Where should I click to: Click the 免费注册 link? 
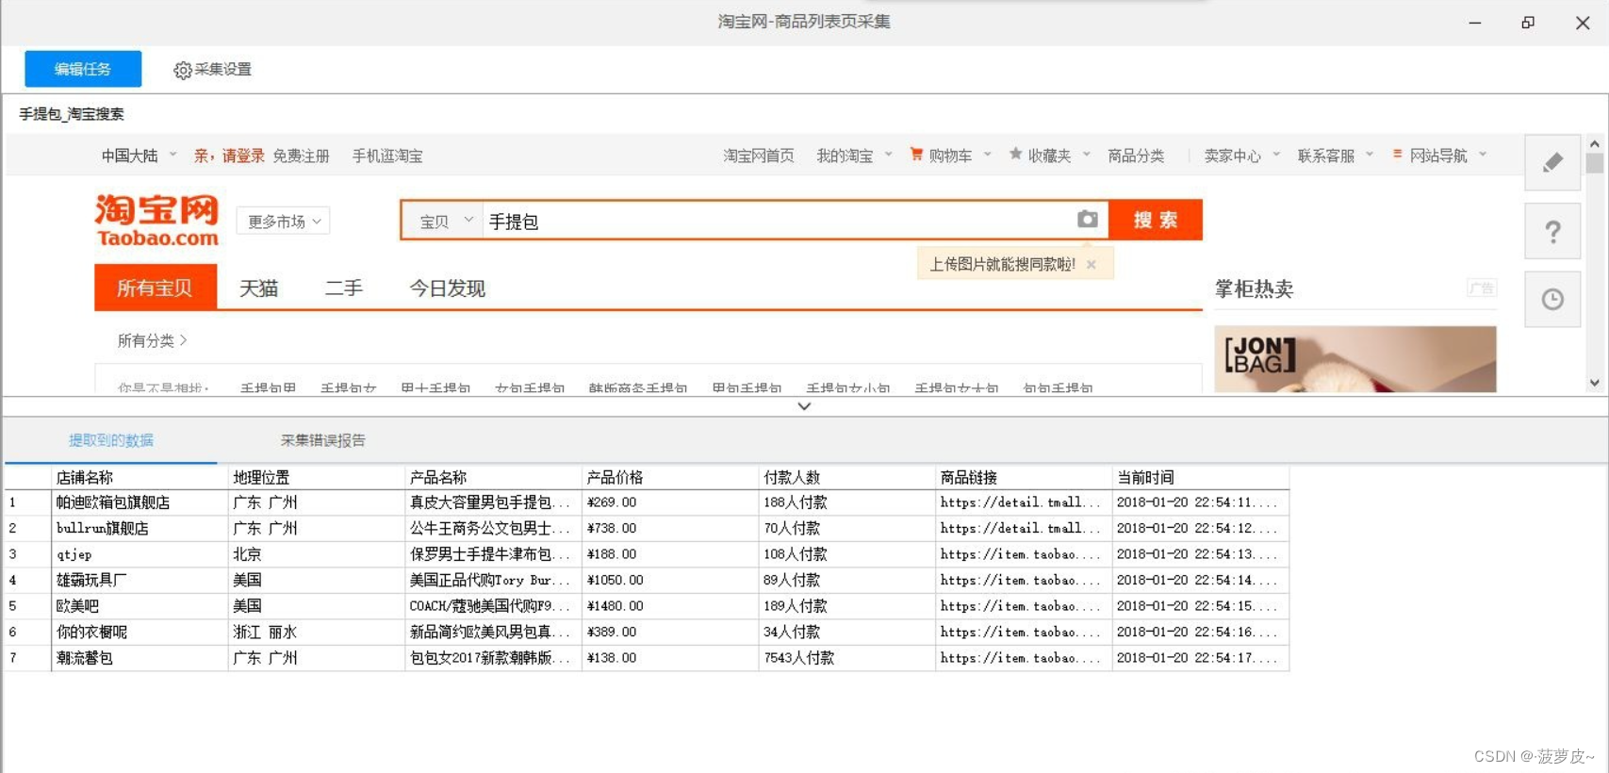click(x=301, y=156)
